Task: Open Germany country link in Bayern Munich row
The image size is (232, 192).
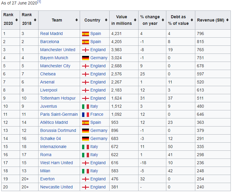Action: click(x=99, y=58)
